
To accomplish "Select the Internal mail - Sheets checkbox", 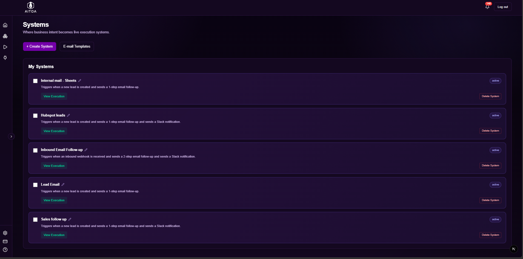I will [x=35, y=81].
